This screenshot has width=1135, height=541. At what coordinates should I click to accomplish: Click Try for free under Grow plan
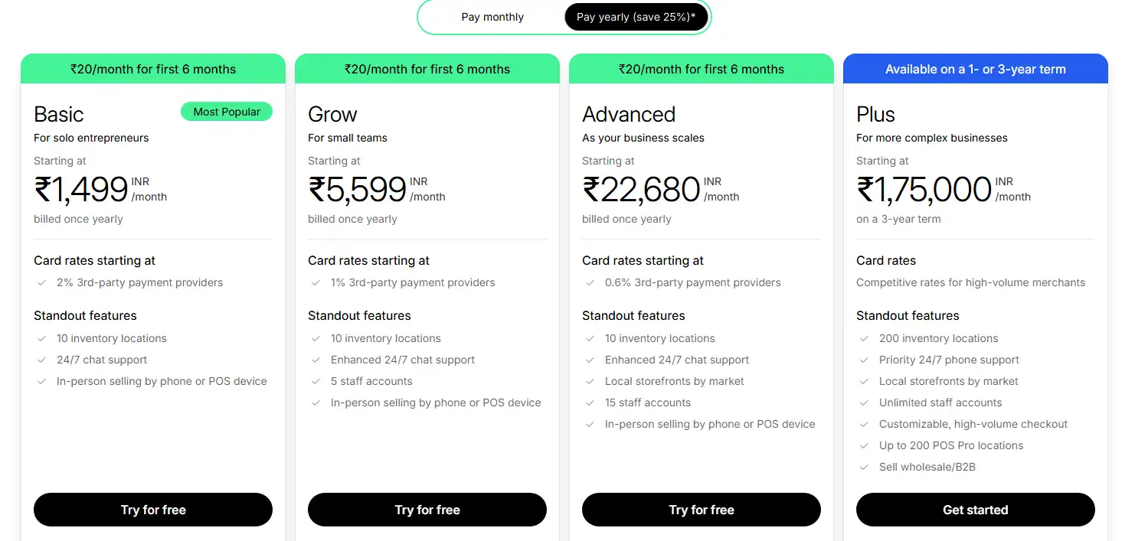427,510
